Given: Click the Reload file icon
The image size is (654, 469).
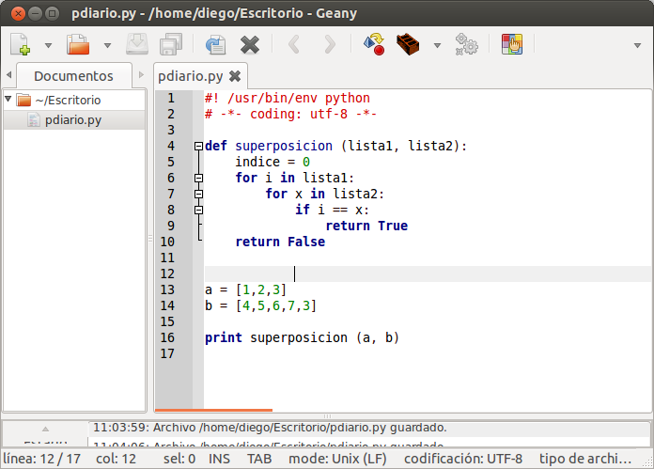Looking at the screenshot, I should pyautogui.click(x=215, y=44).
